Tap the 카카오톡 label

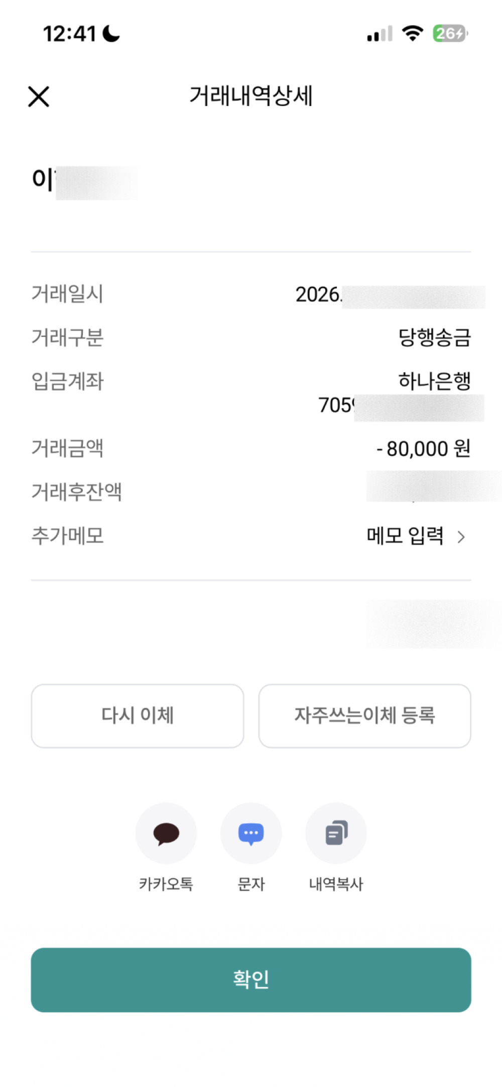pos(166,884)
